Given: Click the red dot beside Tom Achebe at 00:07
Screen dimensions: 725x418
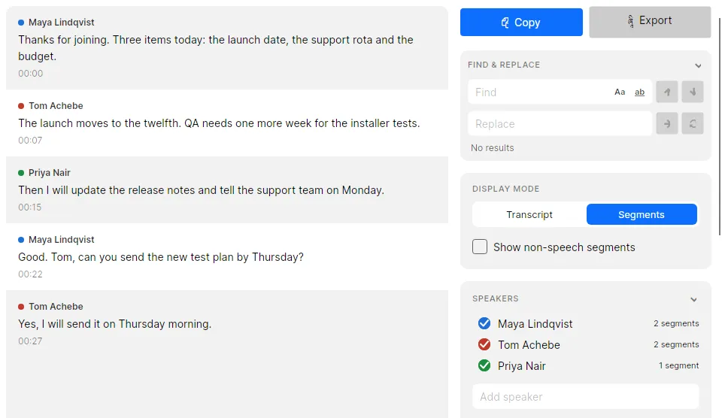Looking at the screenshot, I should pyautogui.click(x=21, y=106).
